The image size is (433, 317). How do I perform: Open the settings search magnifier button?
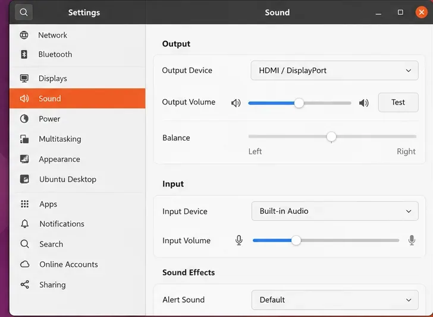[x=24, y=12]
